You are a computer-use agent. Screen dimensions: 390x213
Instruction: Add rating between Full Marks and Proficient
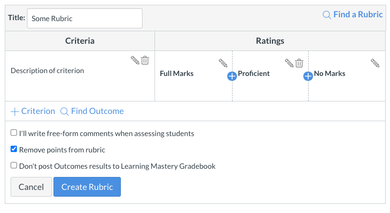click(x=232, y=76)
